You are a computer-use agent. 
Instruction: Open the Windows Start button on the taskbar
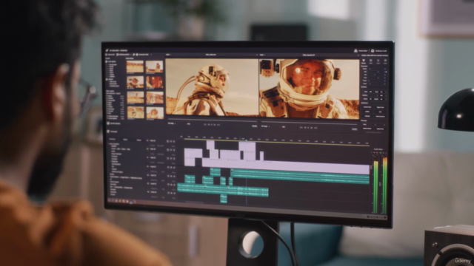click(x=110, y=200)
